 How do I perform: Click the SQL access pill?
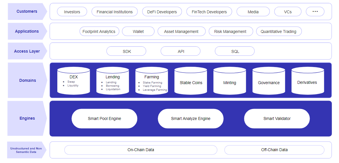point(235,51)
